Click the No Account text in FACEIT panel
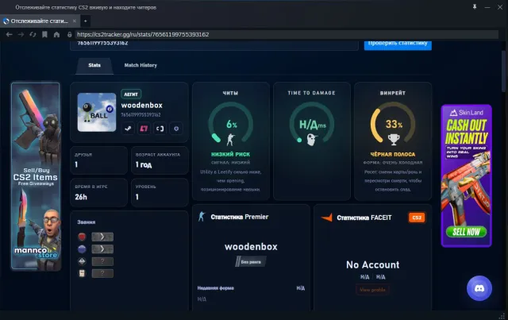508x320 pixels. (372, 265)
